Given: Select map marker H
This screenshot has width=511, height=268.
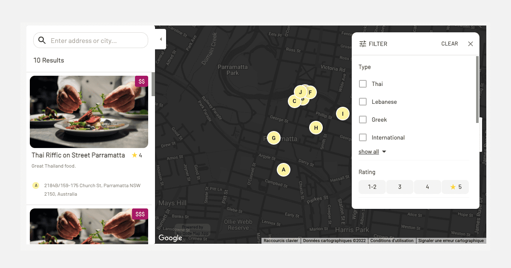Looking at the screenshot, I should pos(316,128).
